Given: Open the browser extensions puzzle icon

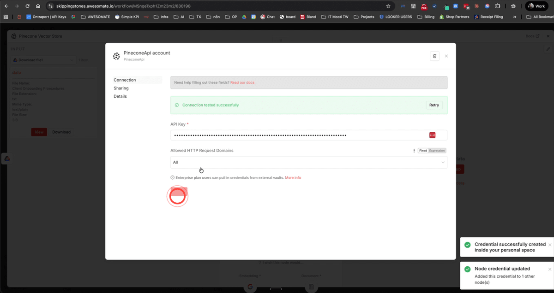Looking at the screenshot, I should (498, 6).
